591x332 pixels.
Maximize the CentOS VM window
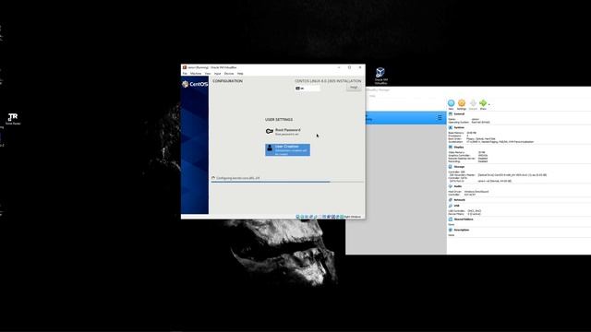point(349,67)
